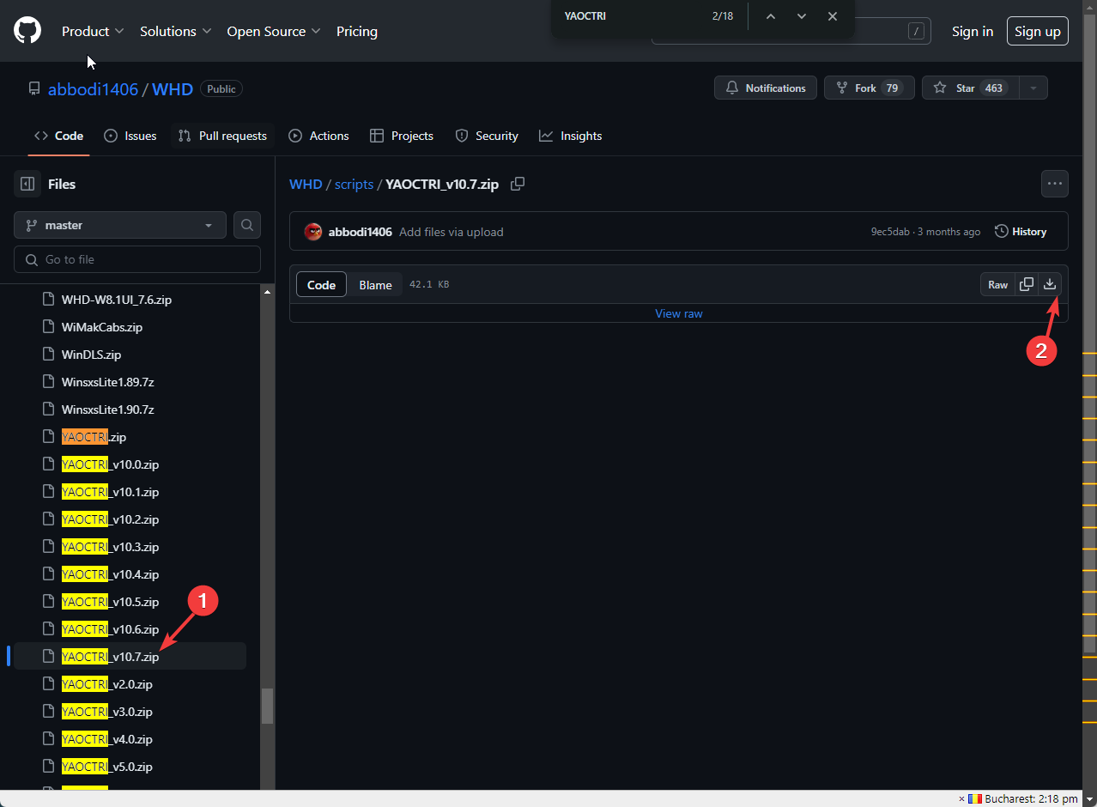The width and height of the screenshot is (1097, 807).
Task: Open the master branch dropdown
Action: click(120, 225)
